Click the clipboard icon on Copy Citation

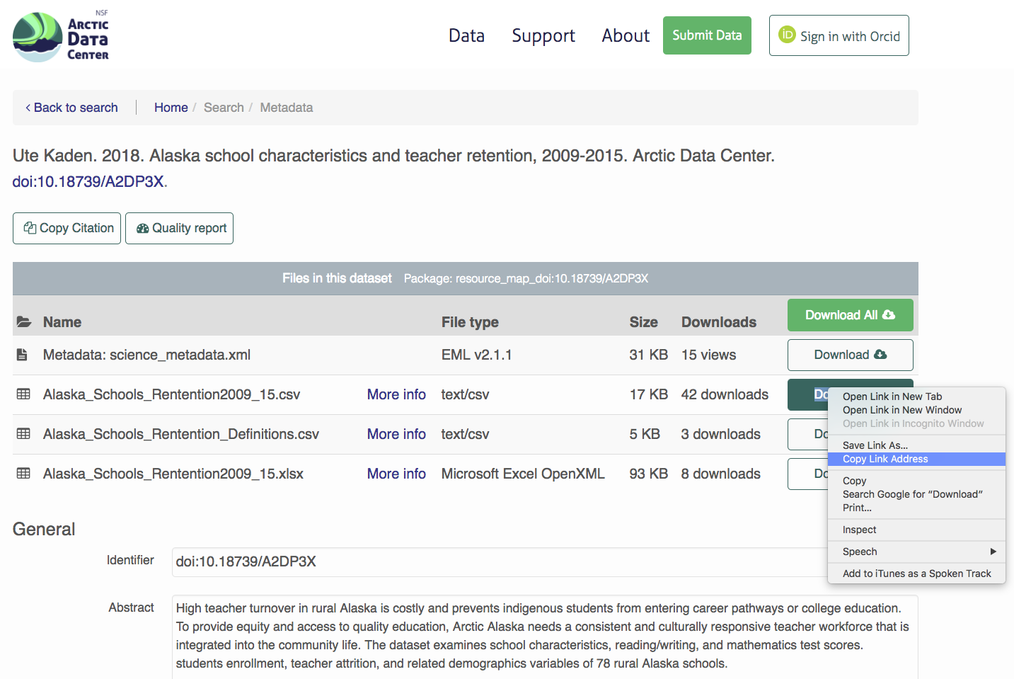coord(30,228)
